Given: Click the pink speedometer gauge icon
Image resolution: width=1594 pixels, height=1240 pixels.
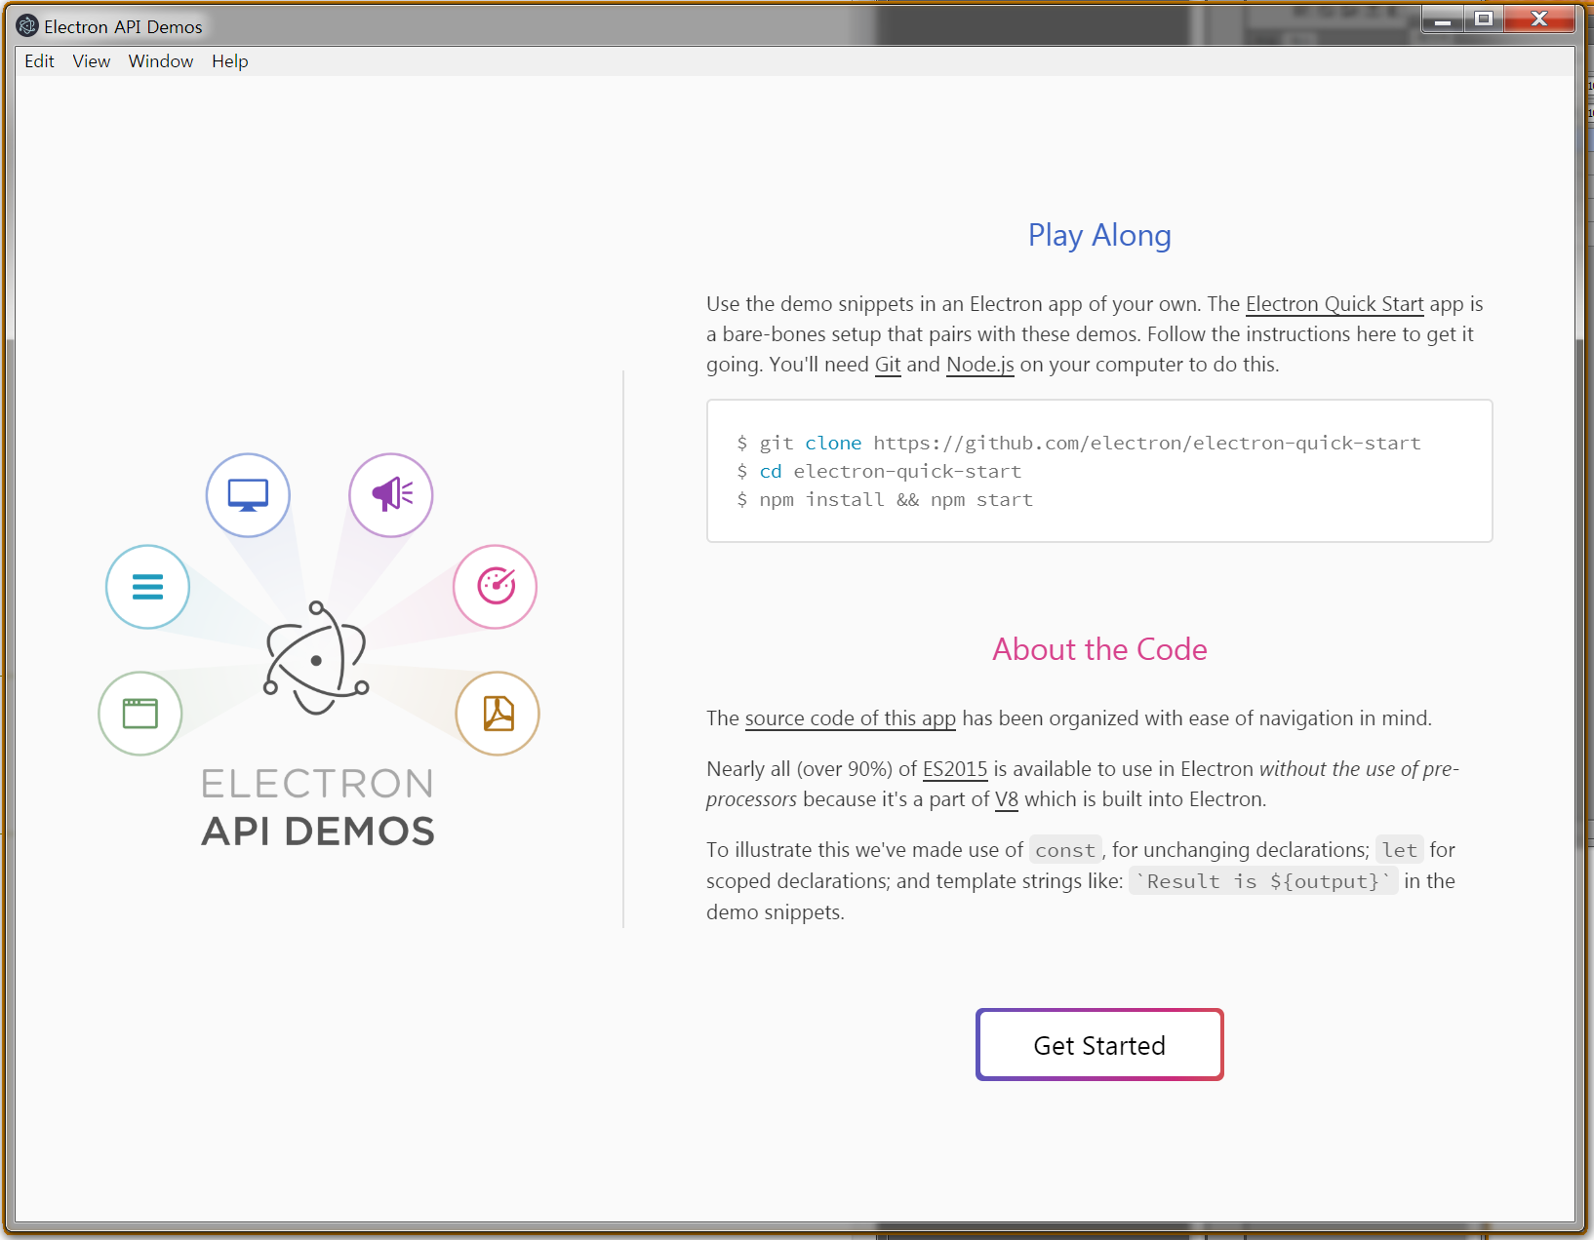Looking at the screenshot, I should [496, 587].
